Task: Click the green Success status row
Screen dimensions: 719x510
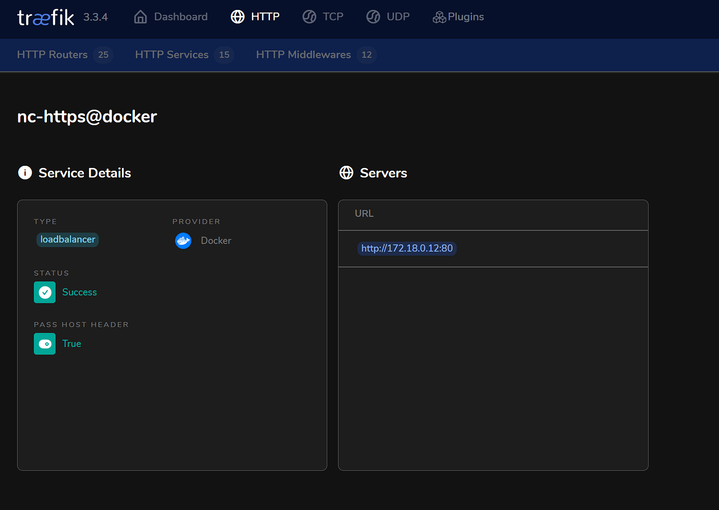Action: [x=79, y=292]
